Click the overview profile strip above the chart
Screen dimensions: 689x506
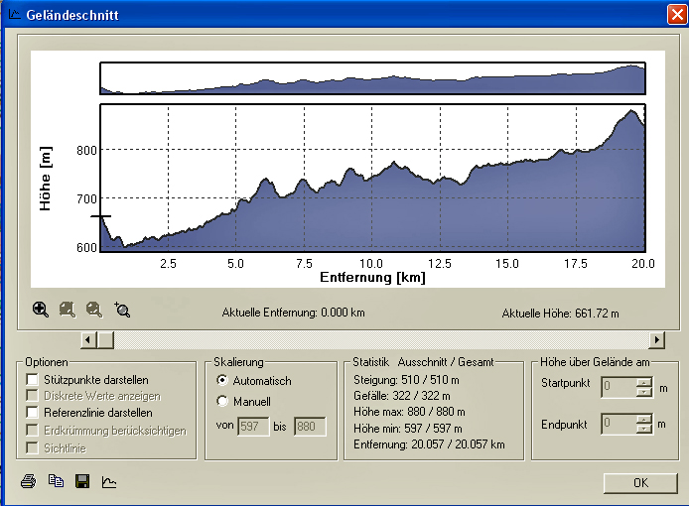coord(372,78)
